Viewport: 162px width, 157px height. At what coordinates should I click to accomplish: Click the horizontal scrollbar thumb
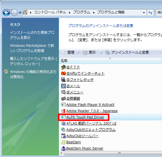coord(113,153)
